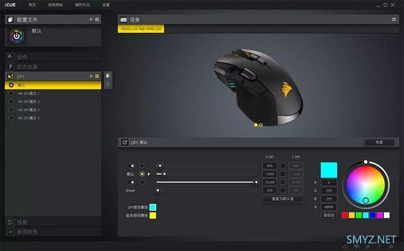Collapse the DPI section header
This screenshot has width=404, height=251.
pos(53,77)
